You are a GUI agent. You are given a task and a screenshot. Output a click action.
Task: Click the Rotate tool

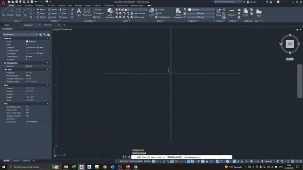click(x=53, y=9)
